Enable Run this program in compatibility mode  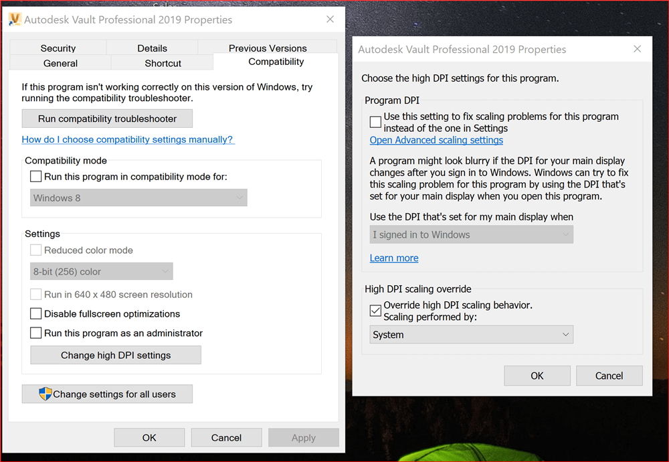(x=36, y=176)
